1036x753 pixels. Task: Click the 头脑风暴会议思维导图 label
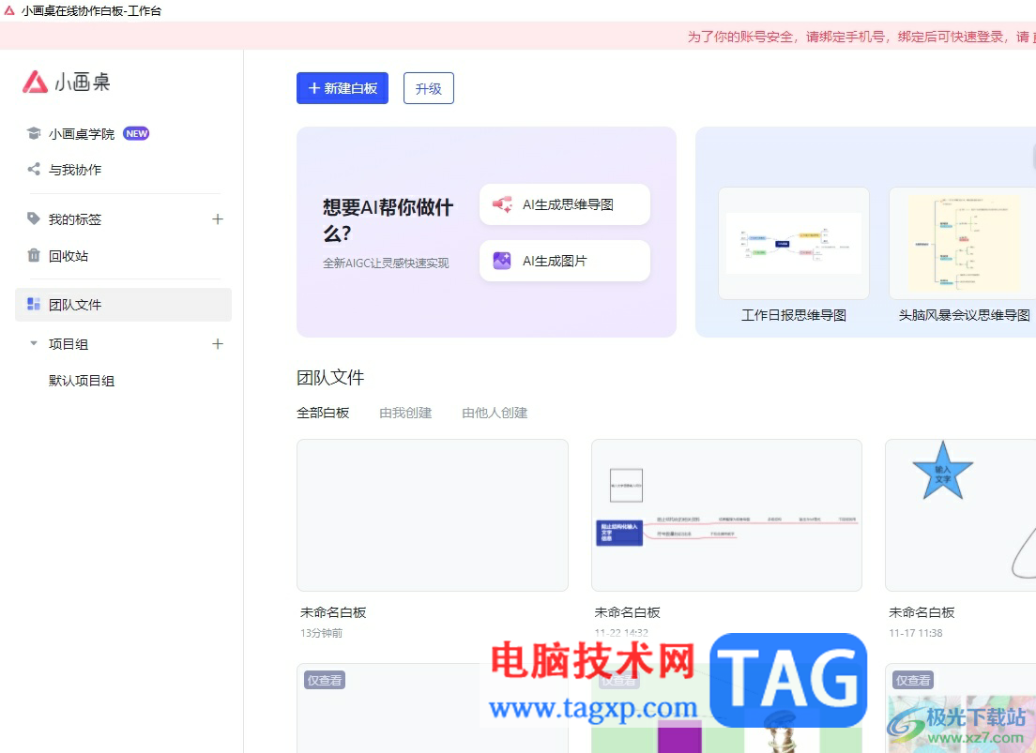[964, 315]
